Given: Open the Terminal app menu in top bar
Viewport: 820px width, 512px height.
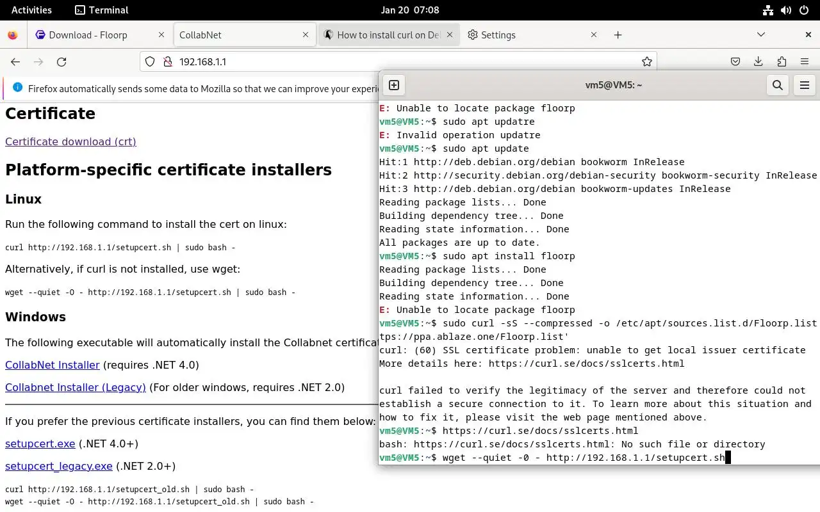Looking at the screenshot, I should point(101,10).
